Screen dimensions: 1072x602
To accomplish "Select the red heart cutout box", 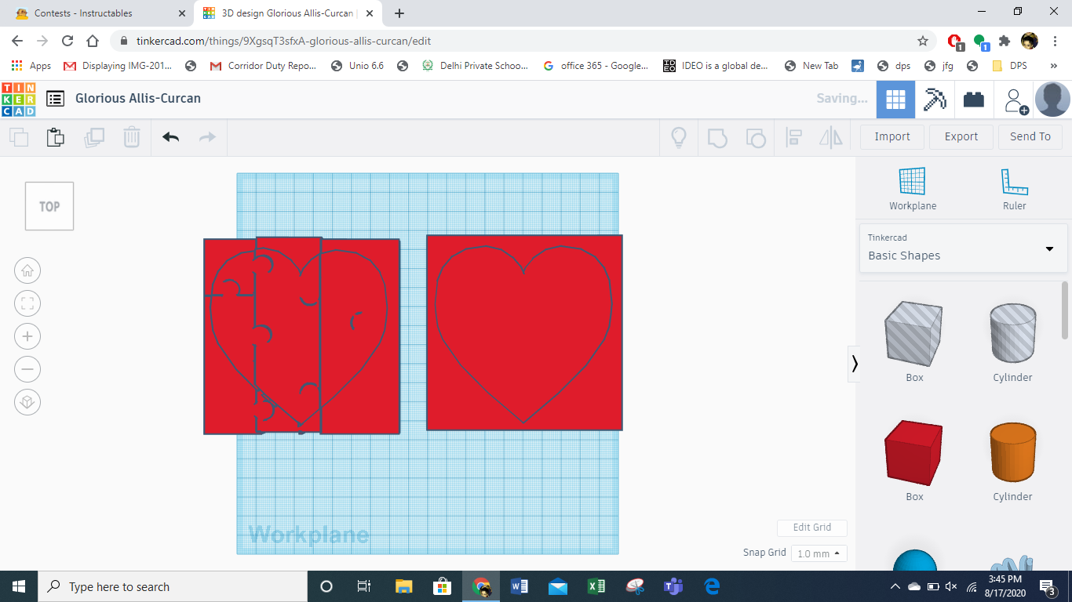I will tap(524, 332).
